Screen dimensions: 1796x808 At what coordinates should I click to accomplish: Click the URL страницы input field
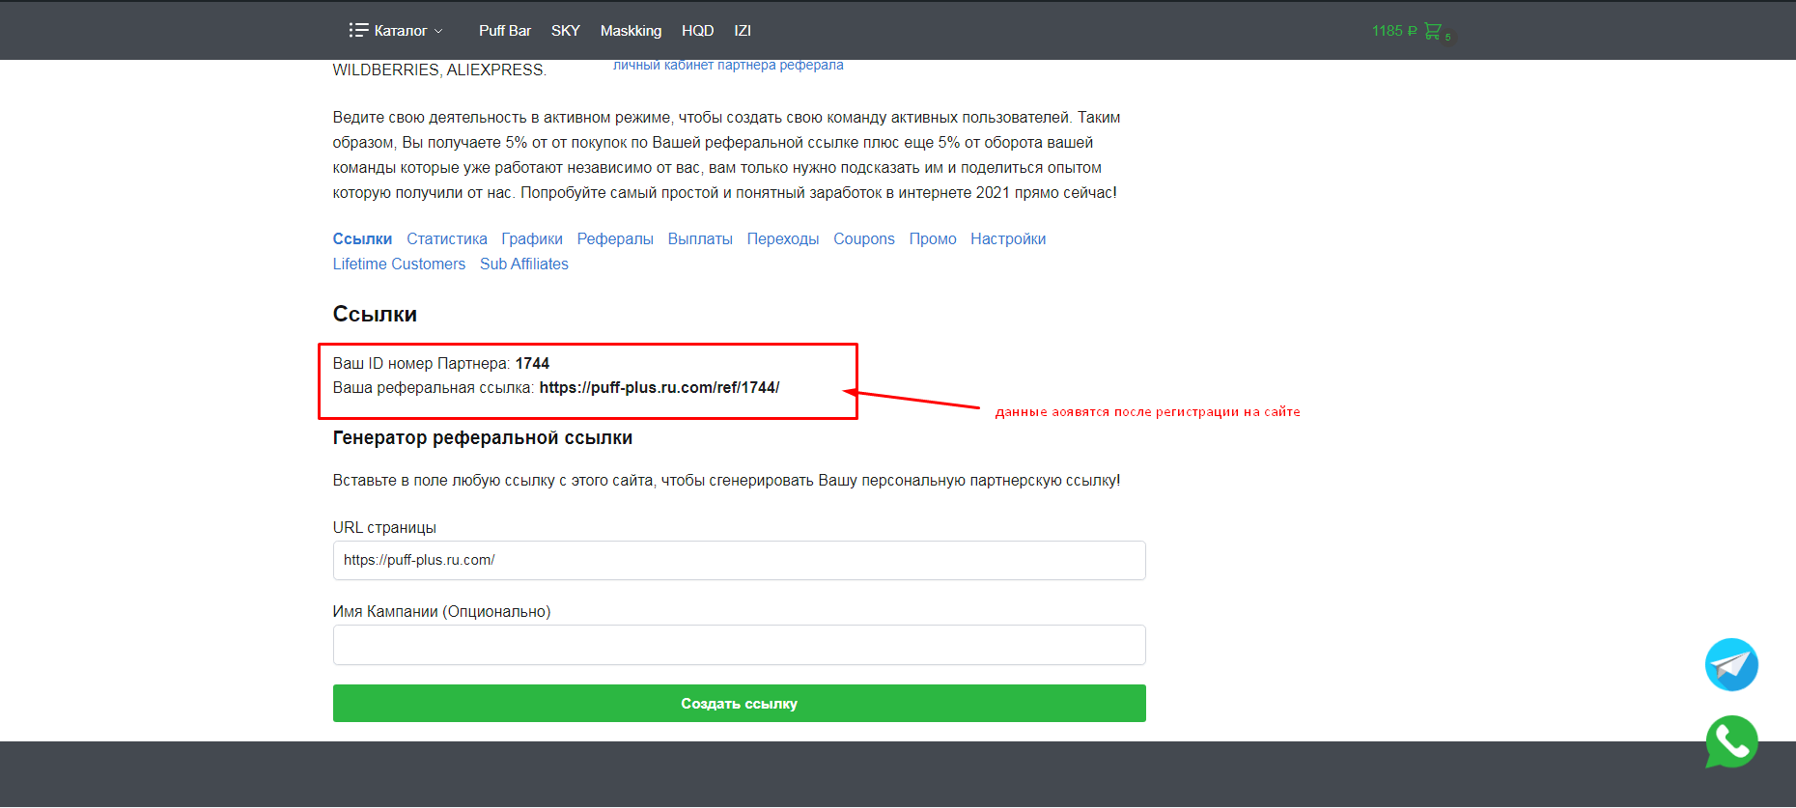coord(739,561)
